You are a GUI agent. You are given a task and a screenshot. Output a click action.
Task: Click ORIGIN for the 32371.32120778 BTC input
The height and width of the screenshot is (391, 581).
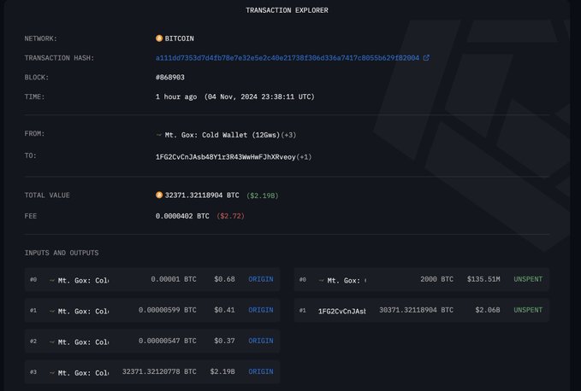click(261, 371)
